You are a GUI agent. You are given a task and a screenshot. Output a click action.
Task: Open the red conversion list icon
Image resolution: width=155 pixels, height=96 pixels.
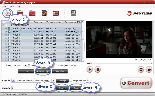[56, 13]
